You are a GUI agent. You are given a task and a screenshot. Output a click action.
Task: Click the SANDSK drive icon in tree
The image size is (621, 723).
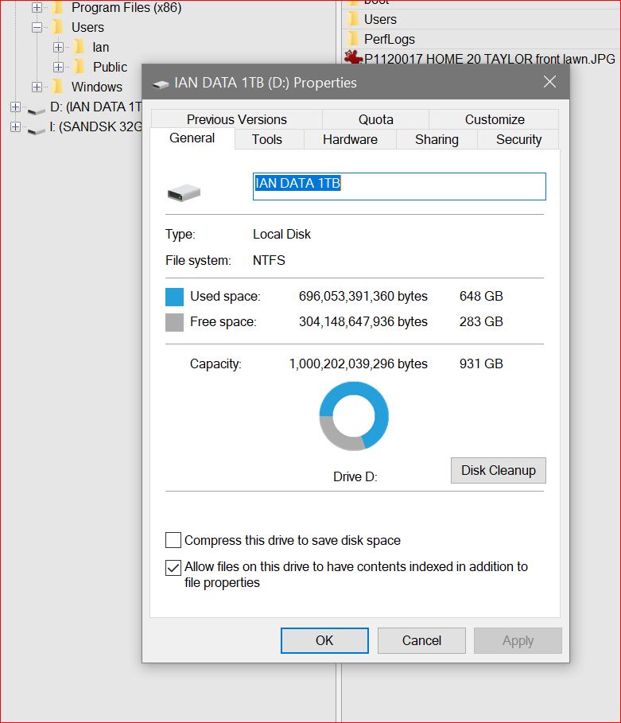[37, 127]
